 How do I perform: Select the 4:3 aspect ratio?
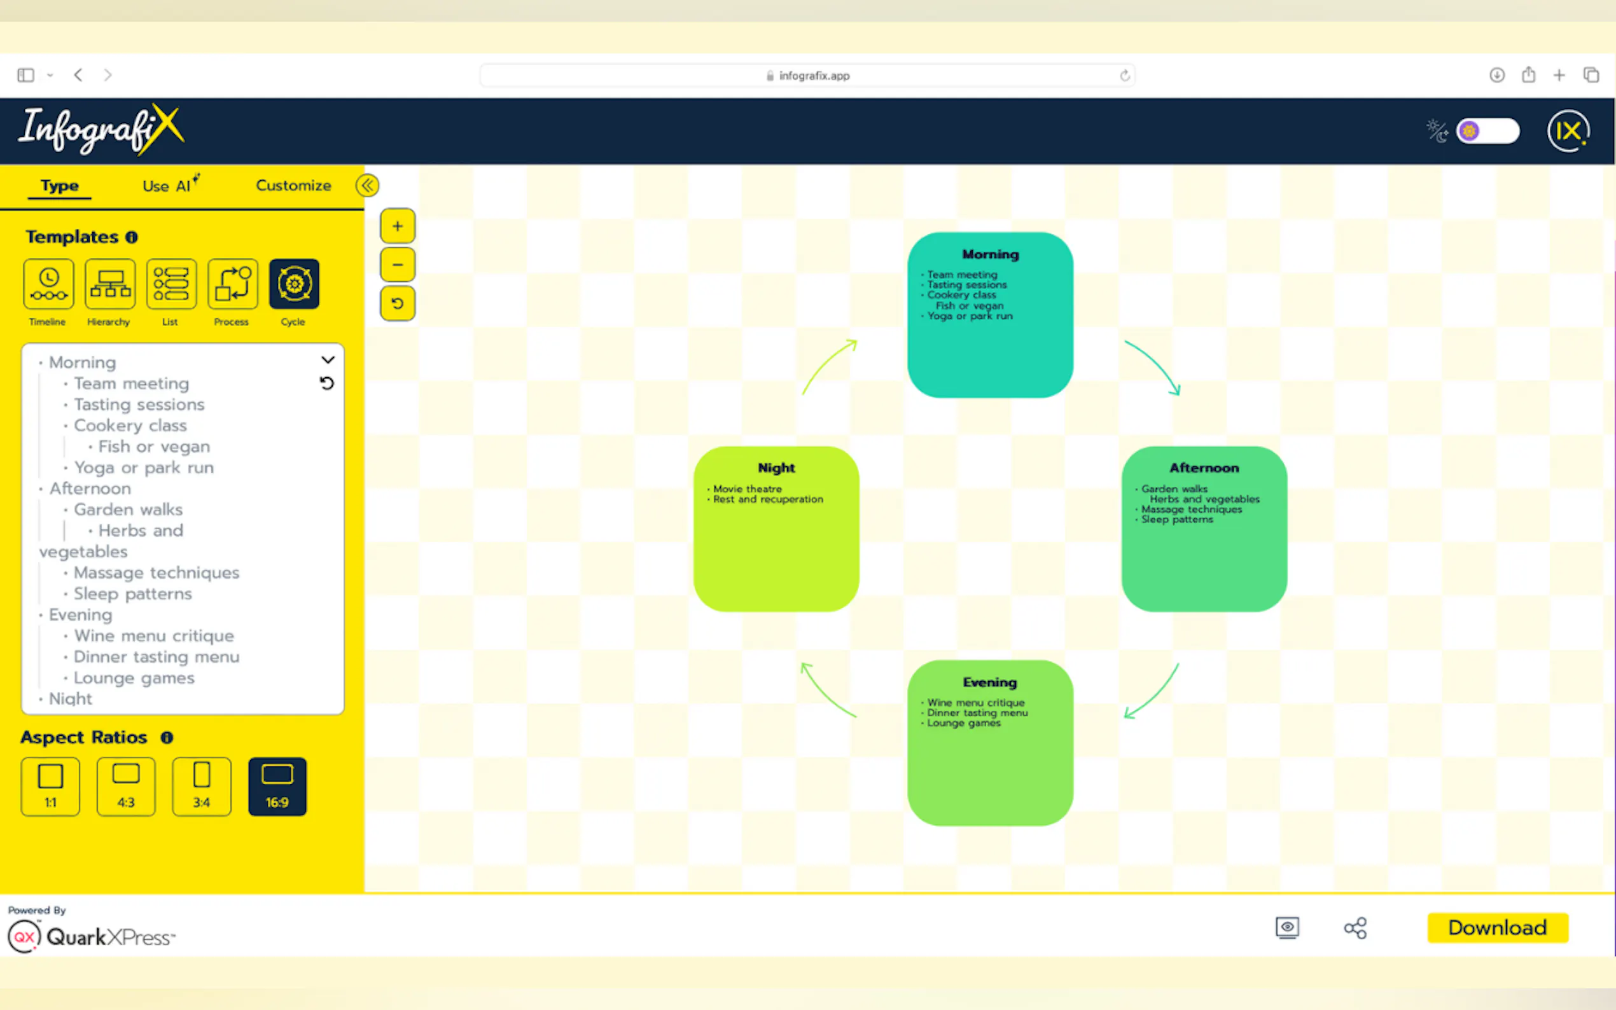(125, 786)
